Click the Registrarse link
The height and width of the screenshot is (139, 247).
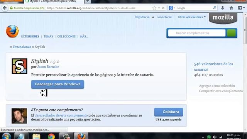tap(142, 17)
